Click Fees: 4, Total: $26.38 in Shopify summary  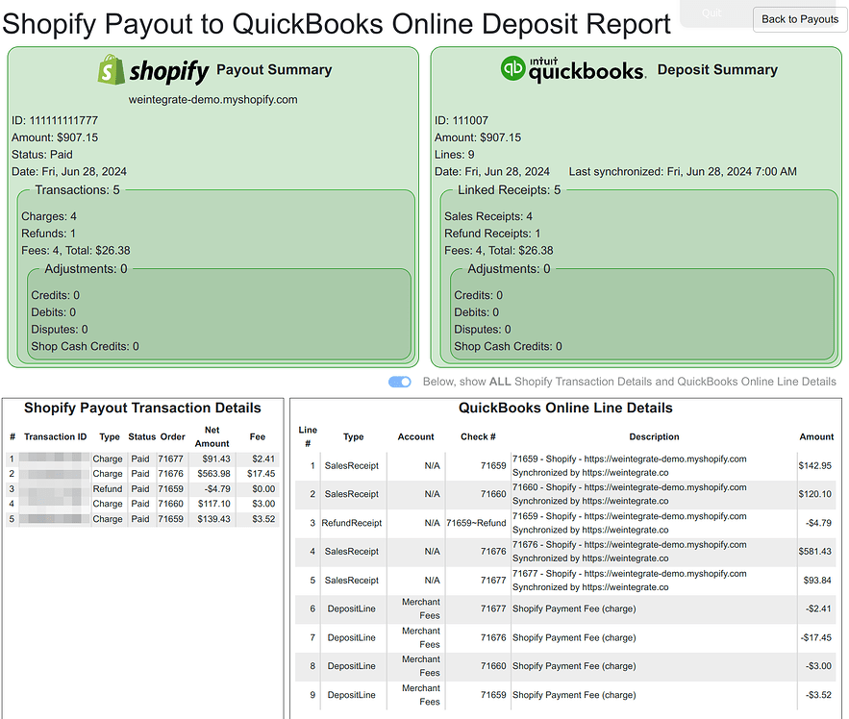coord(76,251)
